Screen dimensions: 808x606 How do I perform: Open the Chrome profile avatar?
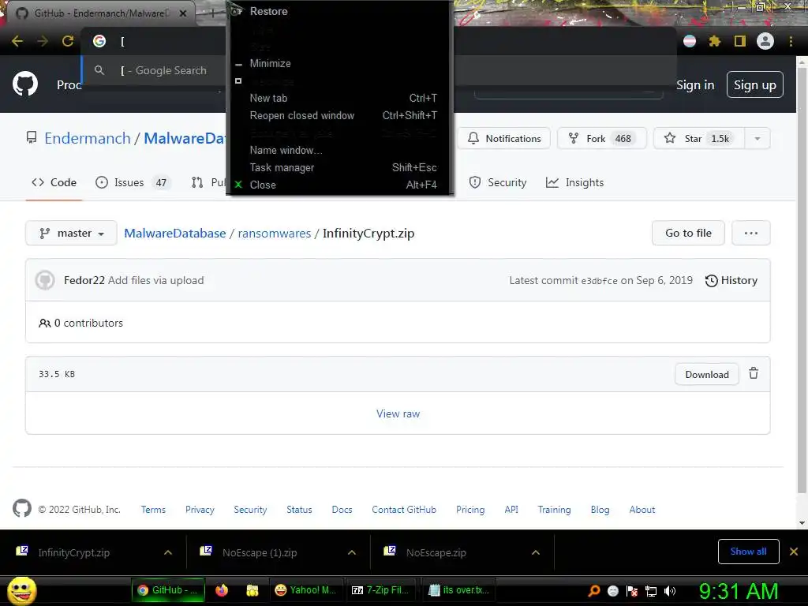(765, 41)
